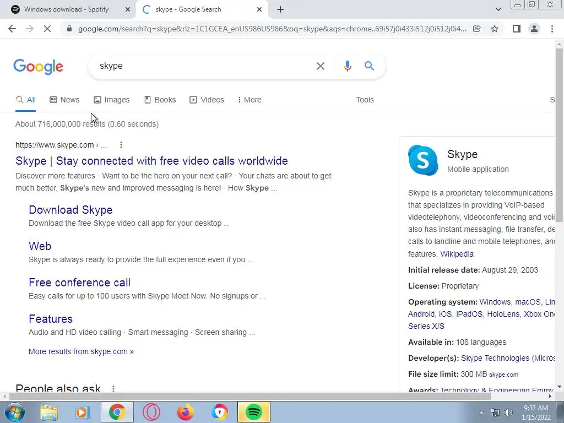The image size is (564, 423).
Task: Open People also ask options menu
Action: coord(113,388)
